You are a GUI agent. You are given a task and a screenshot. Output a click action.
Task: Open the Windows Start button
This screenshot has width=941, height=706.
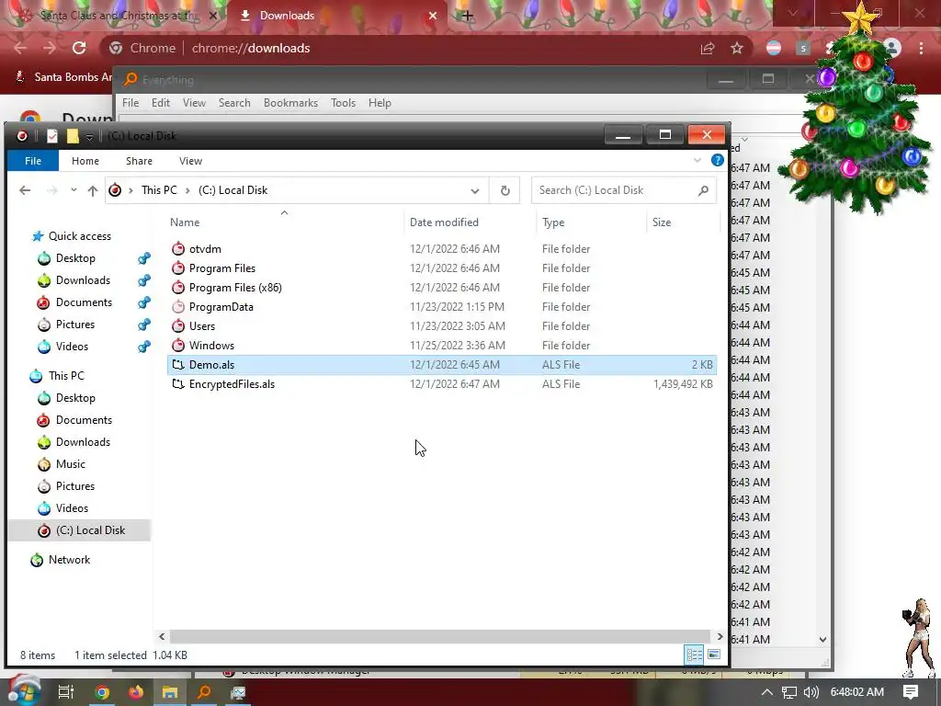pos(22,691)
